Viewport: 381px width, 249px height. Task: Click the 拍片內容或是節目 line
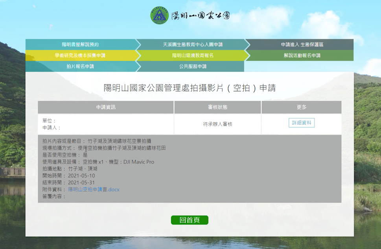pos(97,141)
